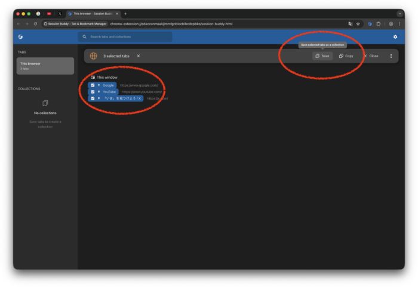Screen dimensions: 418x287
Task: Open Session Buddy settings gear
Action: tap(395, 37)
